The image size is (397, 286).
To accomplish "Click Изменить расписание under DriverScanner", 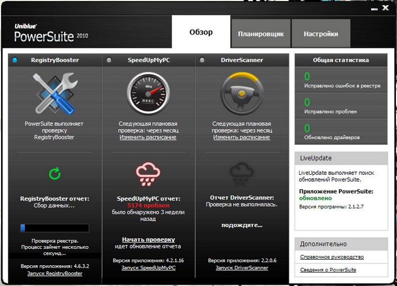I will (241, 137).
